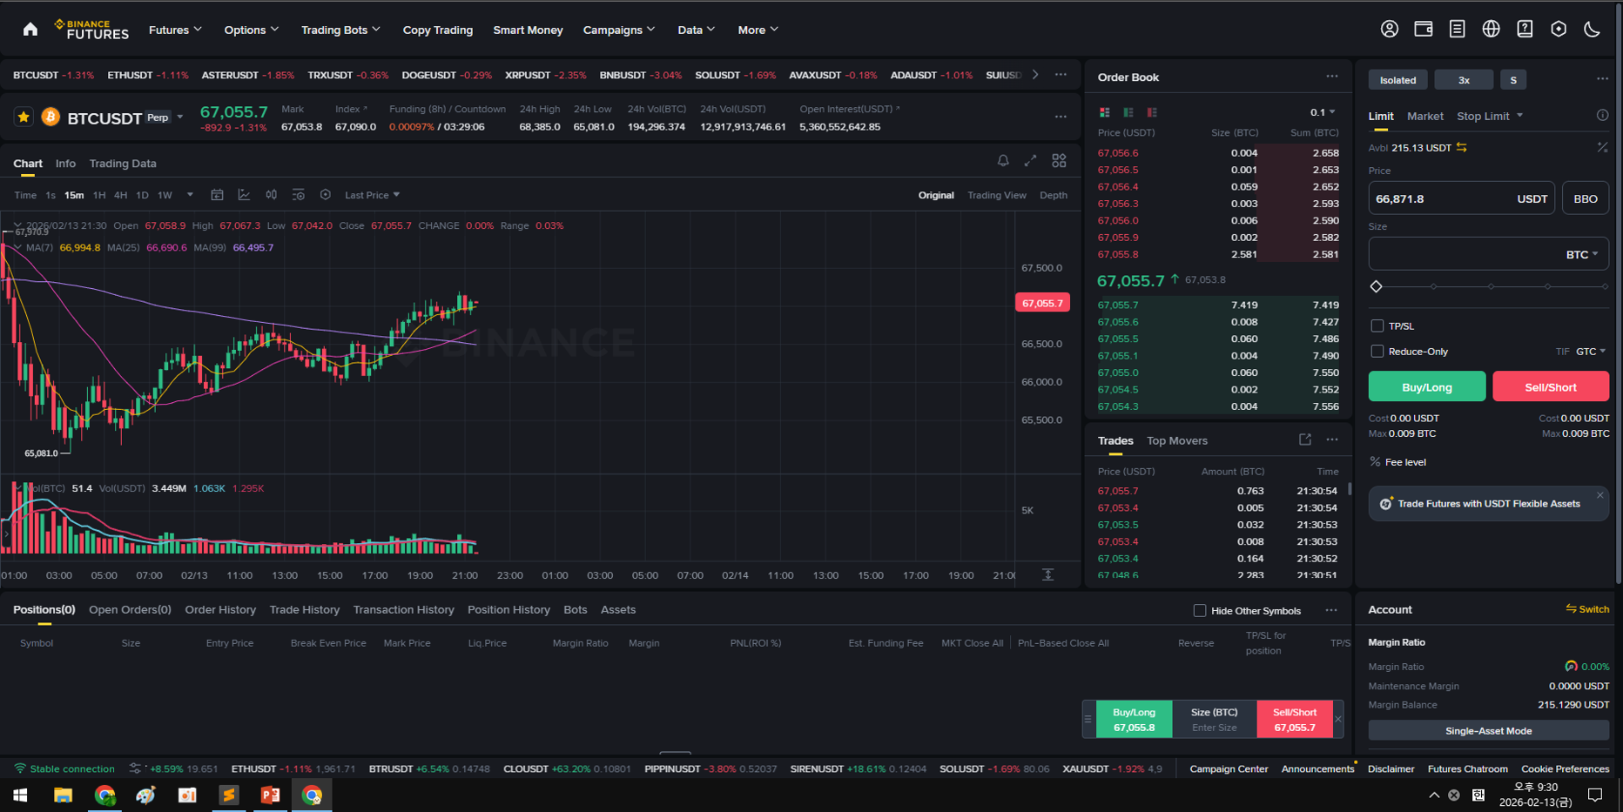Image resolution: width=1623 pixels, height=812 pixels.
Task: Open settings hexagon icon in header
Action: click(x=1559, y=29)
